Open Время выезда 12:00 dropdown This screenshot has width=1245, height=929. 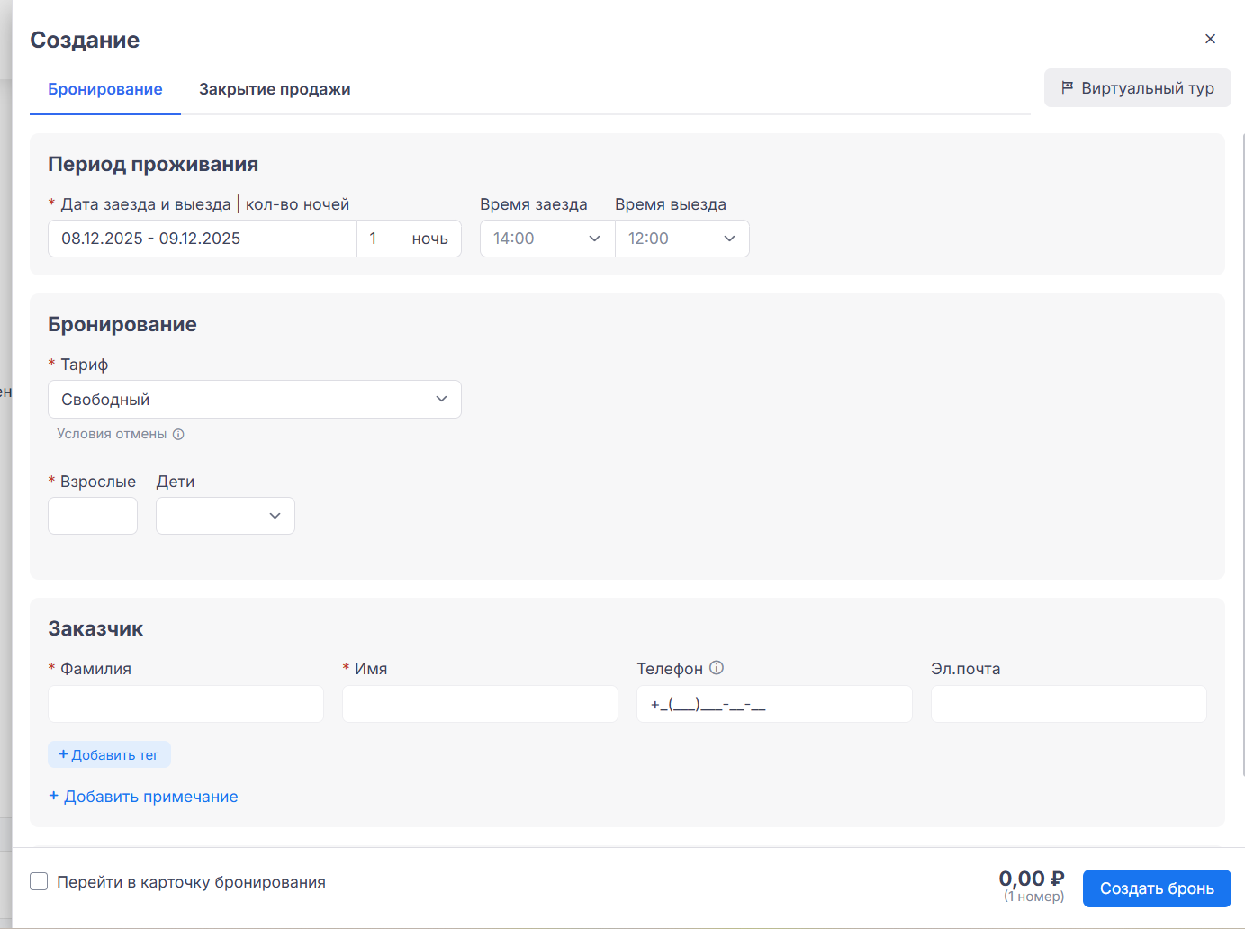tap(681, 239)
